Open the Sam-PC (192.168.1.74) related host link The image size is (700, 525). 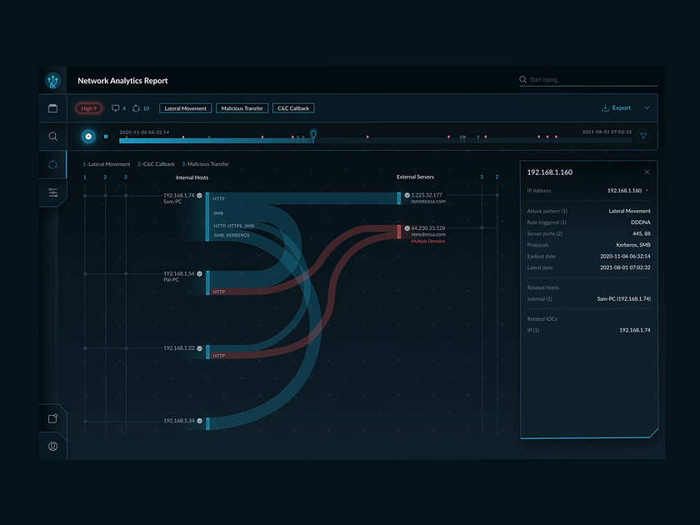click(x=623, y=298)
